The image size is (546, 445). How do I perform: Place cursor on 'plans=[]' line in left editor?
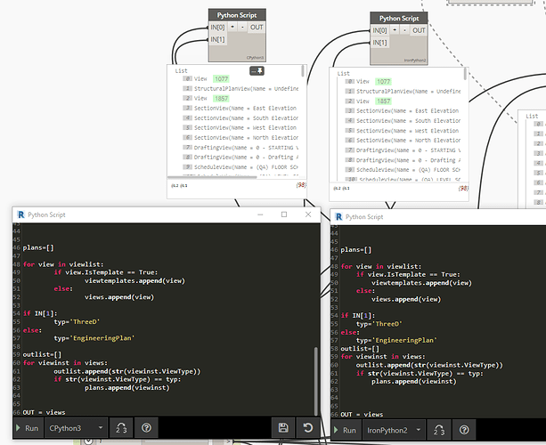pos(38,247)
